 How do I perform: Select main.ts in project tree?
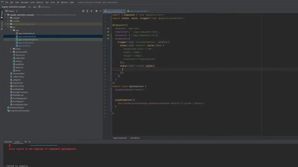pos(19,61)
